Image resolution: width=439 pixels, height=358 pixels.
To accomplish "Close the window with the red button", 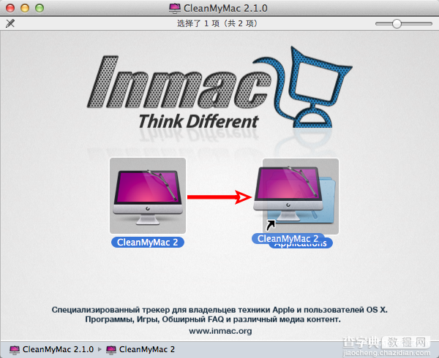I will click(x=10, y=8).
